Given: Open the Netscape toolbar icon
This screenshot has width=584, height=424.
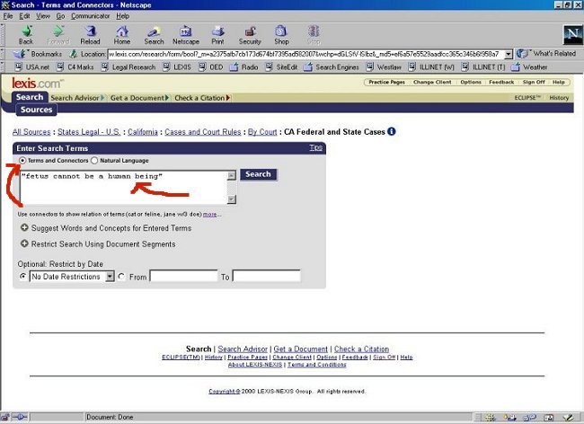Looking at the screenshot, I should click(x=185, y=35).
